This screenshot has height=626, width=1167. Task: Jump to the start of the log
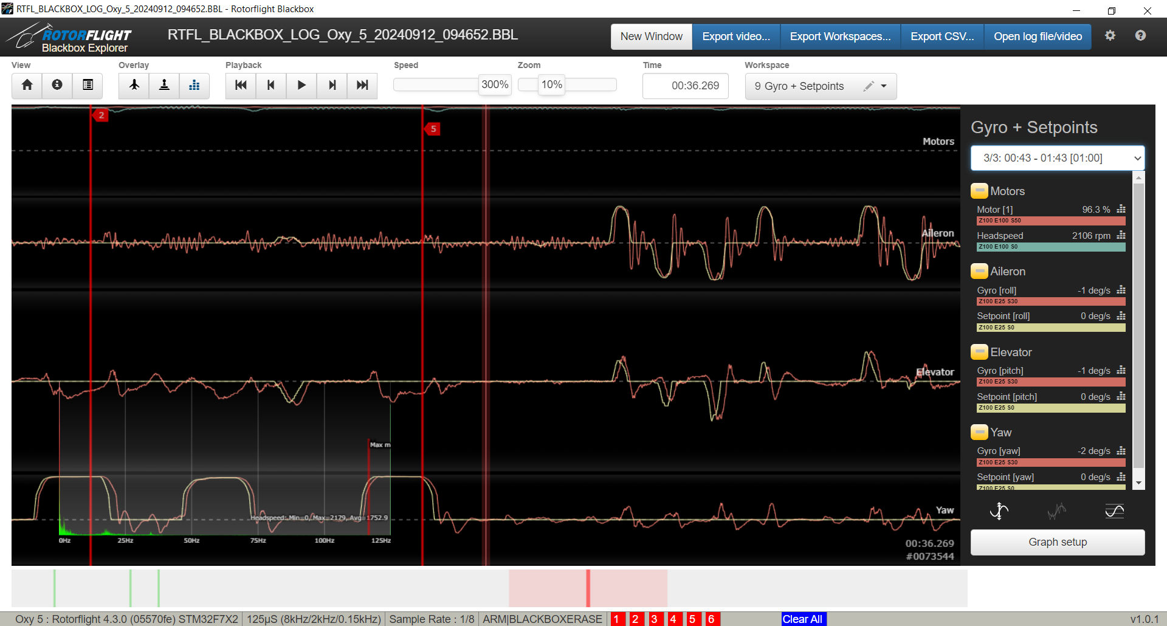pos(241,85)
